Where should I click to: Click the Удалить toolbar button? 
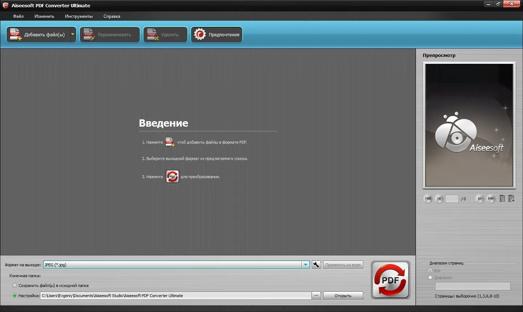point(165,34)
